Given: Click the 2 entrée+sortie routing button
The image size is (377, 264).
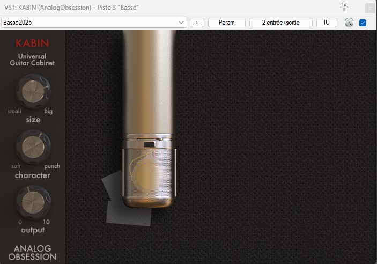Looking at the screenshot, I should coord(281,23).
